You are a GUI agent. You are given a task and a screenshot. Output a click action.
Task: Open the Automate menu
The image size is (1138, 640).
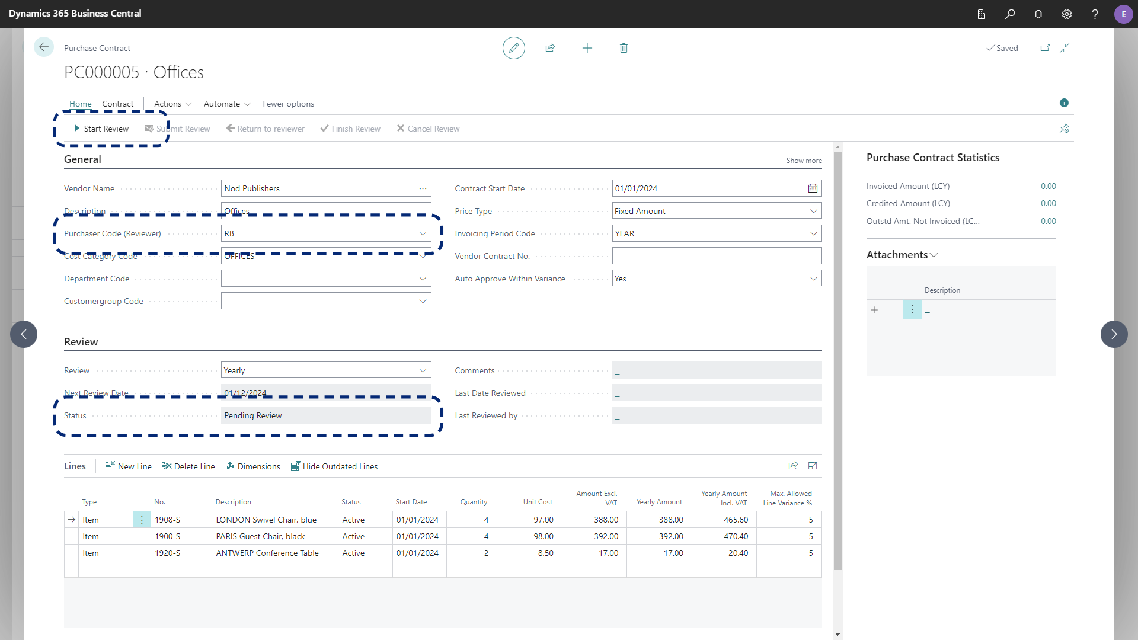pos(228,104)
